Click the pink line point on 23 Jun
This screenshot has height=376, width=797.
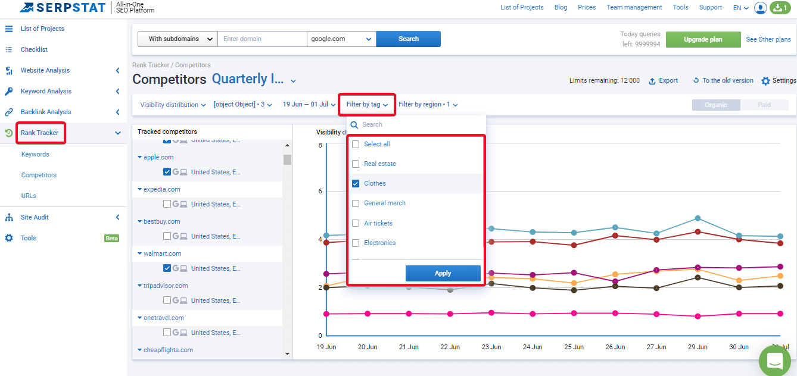[x=491, y=313]
